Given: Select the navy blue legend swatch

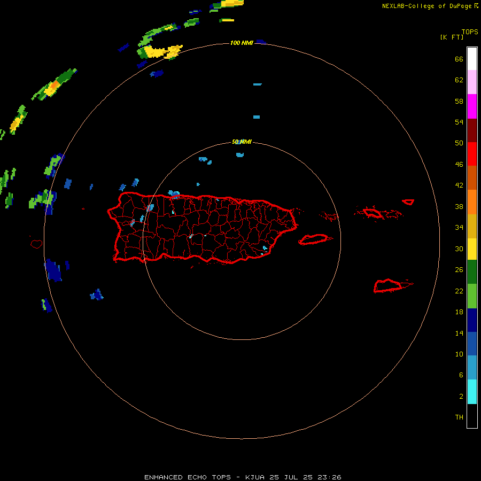Looking at the screenshot, I should pos(472,320).
